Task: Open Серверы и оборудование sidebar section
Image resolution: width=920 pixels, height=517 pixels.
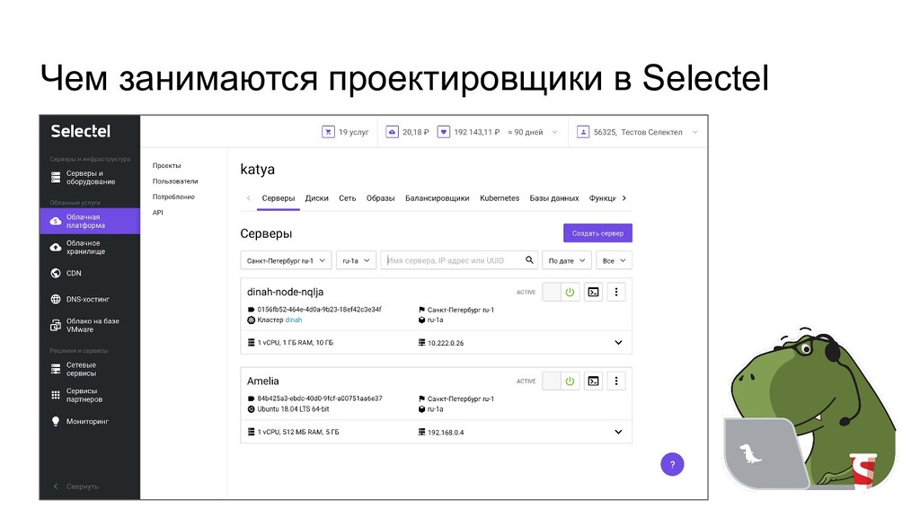Action: point(90,178)
